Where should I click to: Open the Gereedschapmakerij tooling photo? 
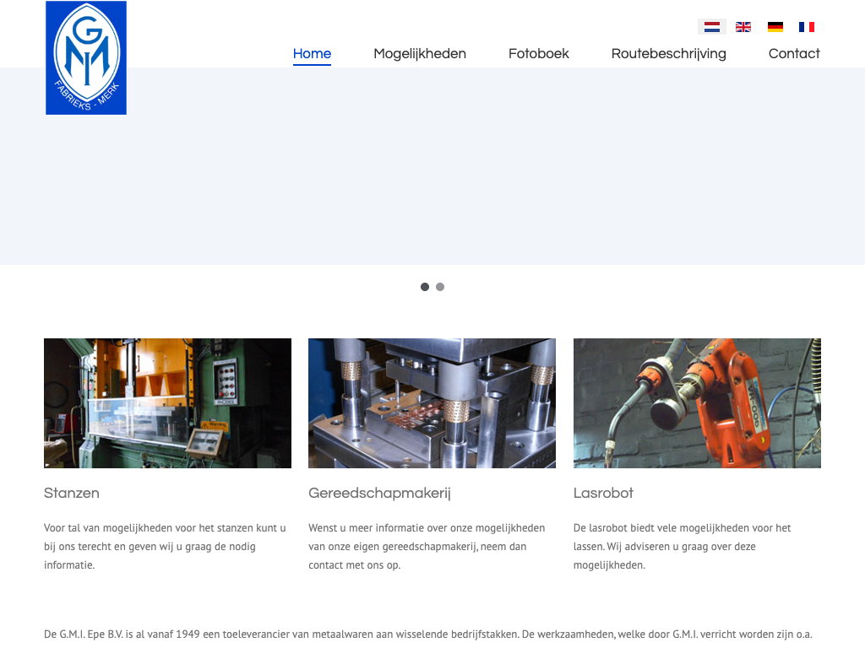pos(432,403)
